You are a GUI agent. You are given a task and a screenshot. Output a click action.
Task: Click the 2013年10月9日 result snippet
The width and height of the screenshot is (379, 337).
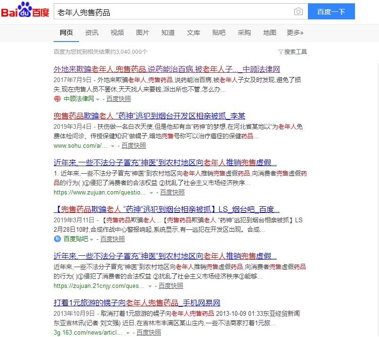(x=177, y=318)
